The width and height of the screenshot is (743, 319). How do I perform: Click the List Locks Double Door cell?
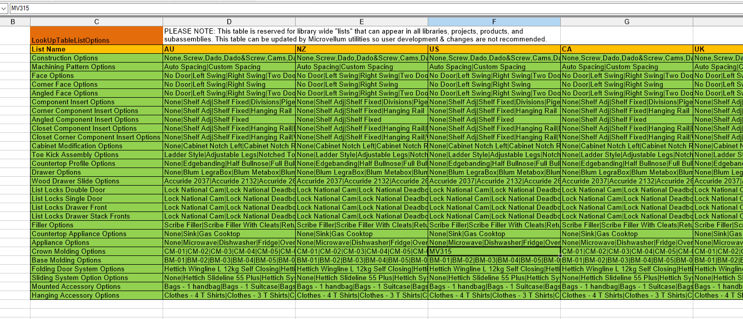coord(96,190)
